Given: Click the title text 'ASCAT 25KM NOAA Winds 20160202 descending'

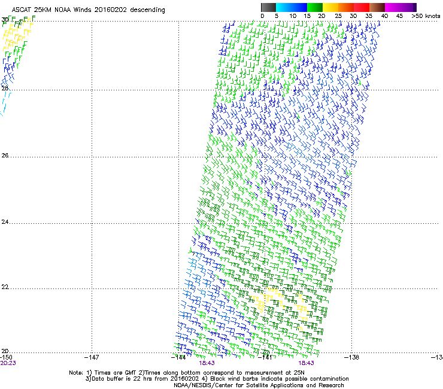Looking at the screenshot, I should coord(88,10).
